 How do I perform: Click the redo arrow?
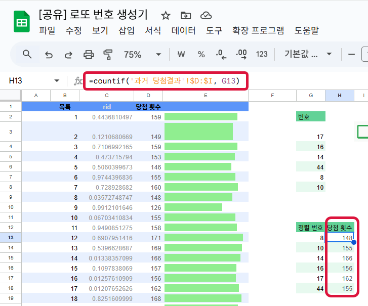click(68, 54)
